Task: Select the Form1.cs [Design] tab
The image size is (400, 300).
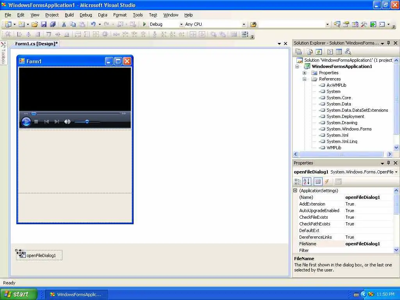Action: click(x=36, y=44)
